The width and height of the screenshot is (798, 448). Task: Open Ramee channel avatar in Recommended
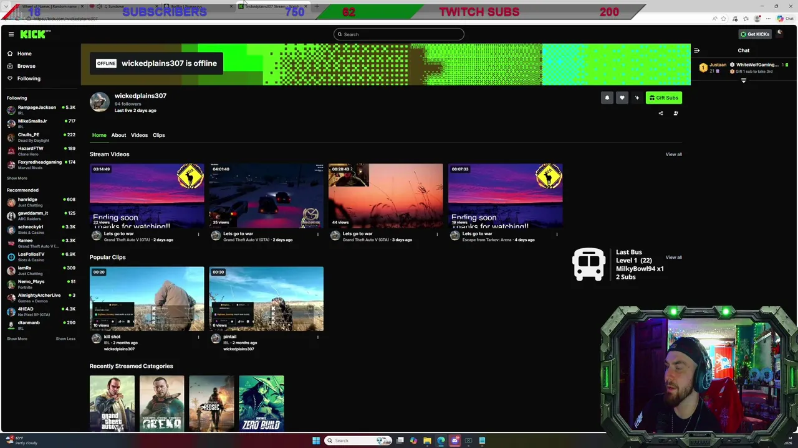(x=11, y=243)
